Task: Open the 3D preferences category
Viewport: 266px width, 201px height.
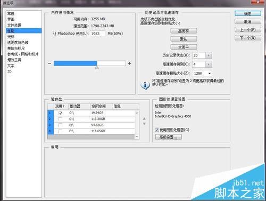Action: point(10,71)
